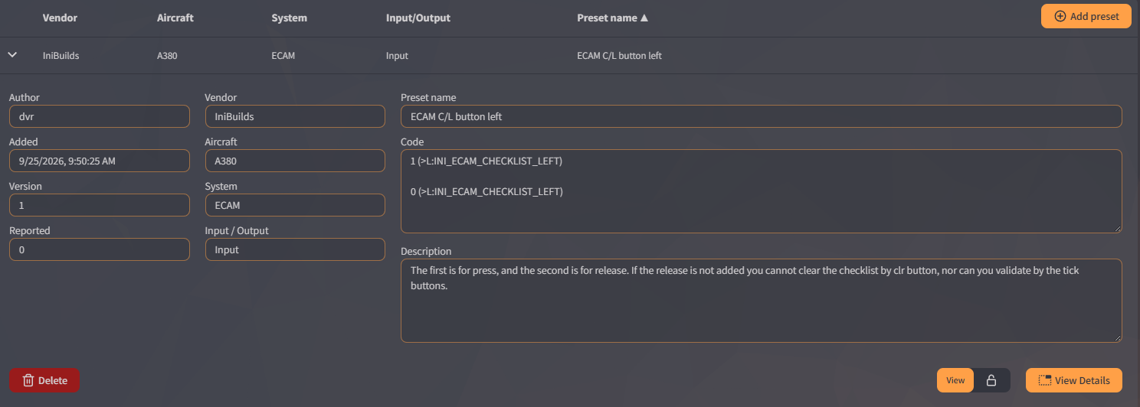Toggle the unlock padlock icon
The image size is (1140, 407).
coord(991,380)
